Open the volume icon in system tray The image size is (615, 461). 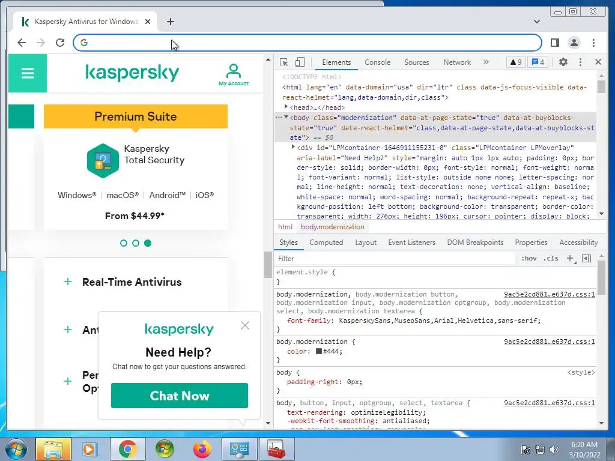(x=554, y=450)
